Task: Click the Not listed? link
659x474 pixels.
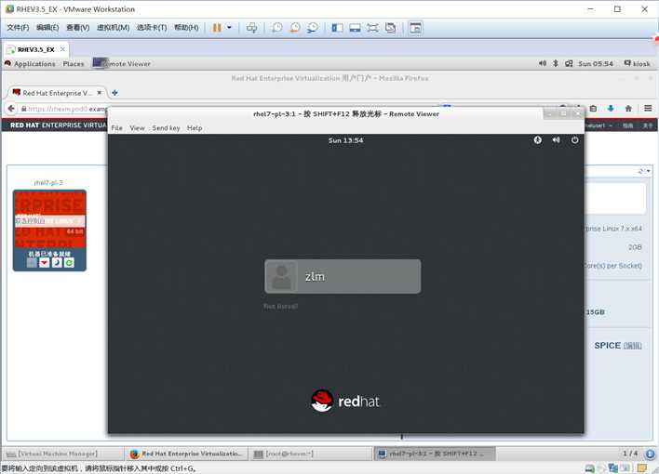Action: (280, 306)
